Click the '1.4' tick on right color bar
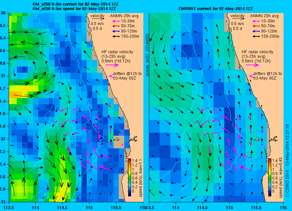This screenshot has height=211, width=292. (275, 161)
